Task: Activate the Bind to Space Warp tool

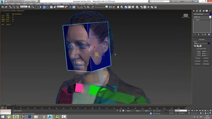Action: click(x=18, y=7)
